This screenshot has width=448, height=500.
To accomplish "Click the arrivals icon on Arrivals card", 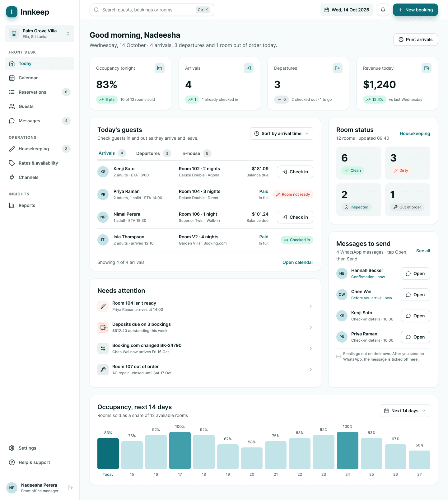I will click(x=249, y=68).
